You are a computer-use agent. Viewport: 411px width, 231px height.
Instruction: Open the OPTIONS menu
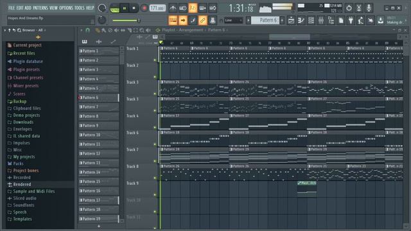(x=66, y=8)
